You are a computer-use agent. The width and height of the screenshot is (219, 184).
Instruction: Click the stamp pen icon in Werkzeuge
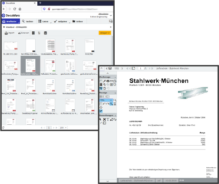pos(104,81)
